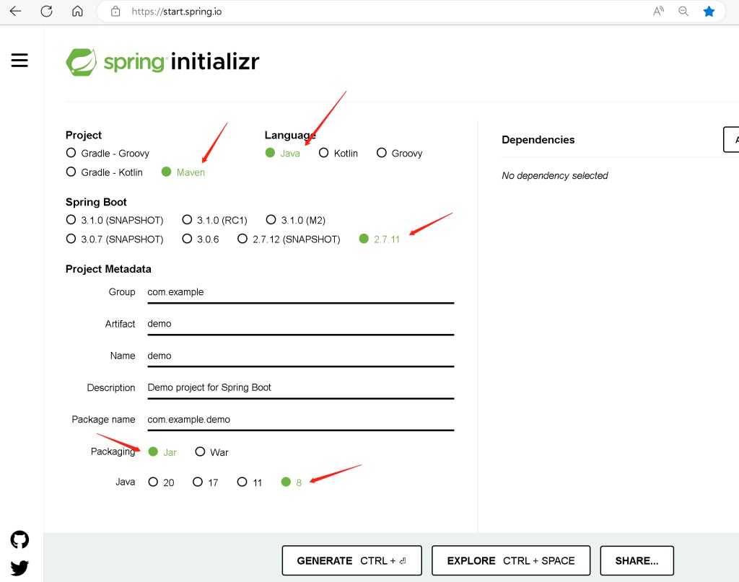Click the GENERATE button
Image resolution: width=739 pixels, height=582 pixels.
(x=351, y=560)
